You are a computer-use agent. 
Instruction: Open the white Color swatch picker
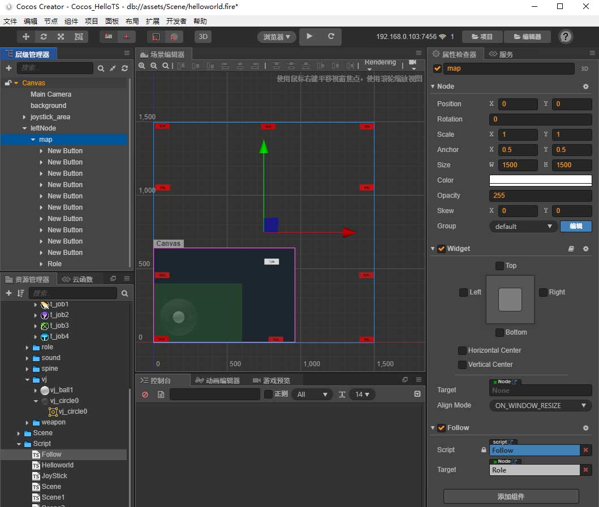point(540,180)
